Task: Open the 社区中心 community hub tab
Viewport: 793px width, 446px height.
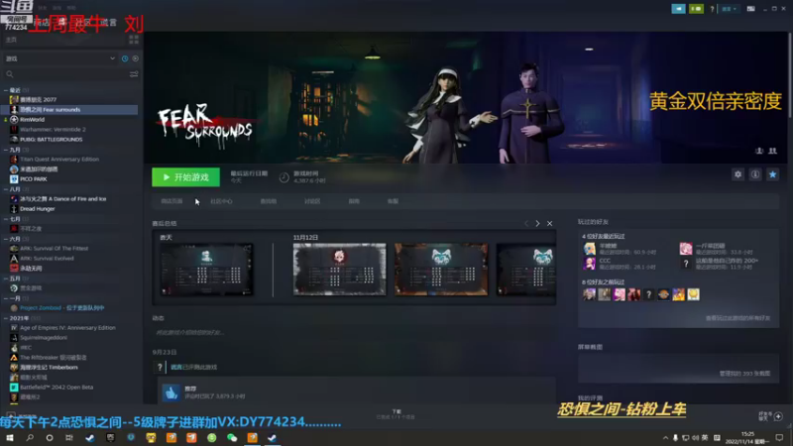Action: tap(221, 201)
